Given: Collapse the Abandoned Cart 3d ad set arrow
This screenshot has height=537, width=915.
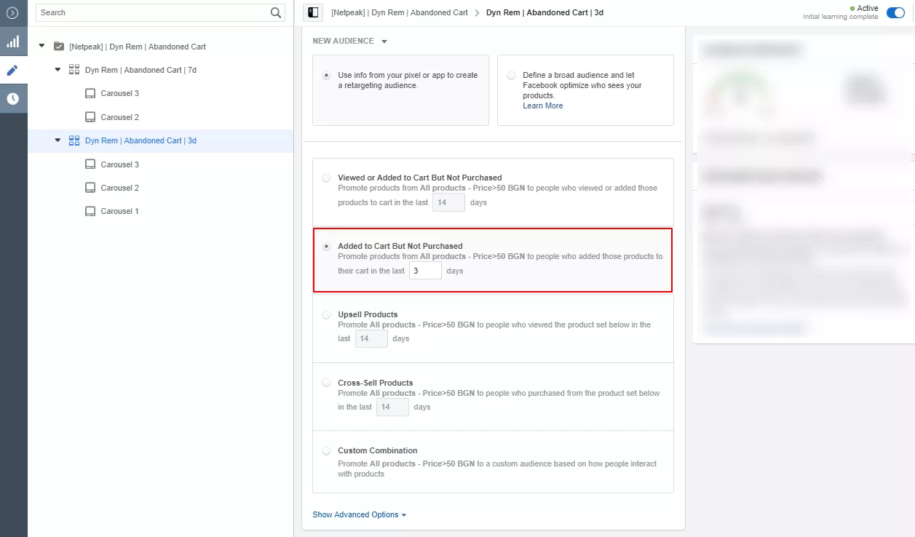Looking at the screenshot, I should pyautogui.click(x=58, y=140).
